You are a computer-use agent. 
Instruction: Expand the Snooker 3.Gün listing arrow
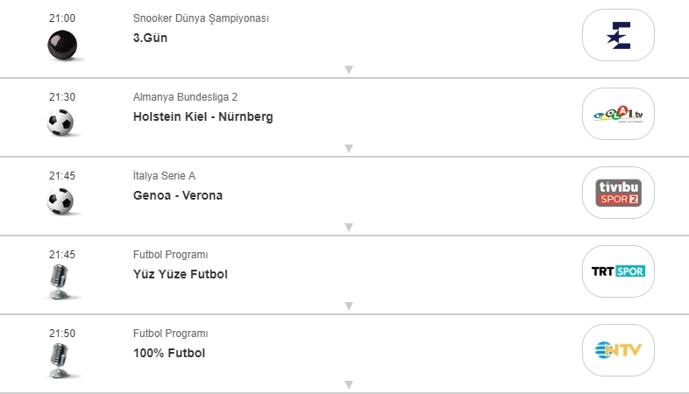click(x=348, y=69)
